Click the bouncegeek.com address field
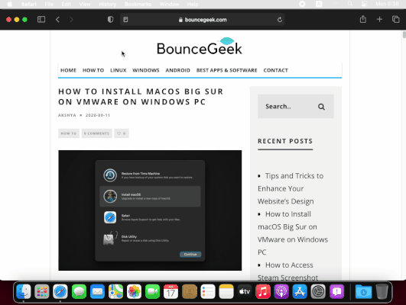The height and width of the screenshot is (305, 406). 203,20
